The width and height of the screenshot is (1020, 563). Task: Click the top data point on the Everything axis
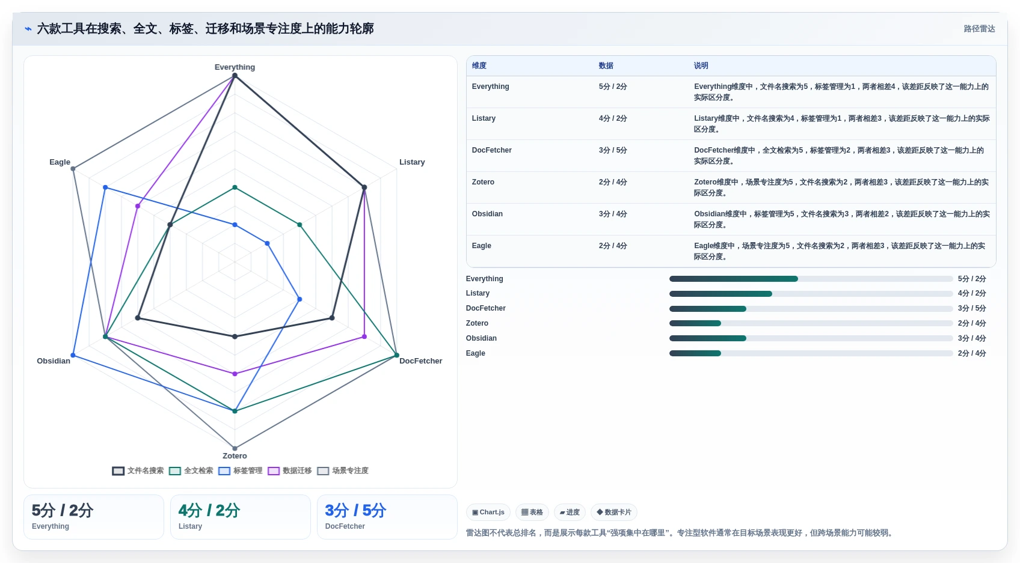point(235,76)
